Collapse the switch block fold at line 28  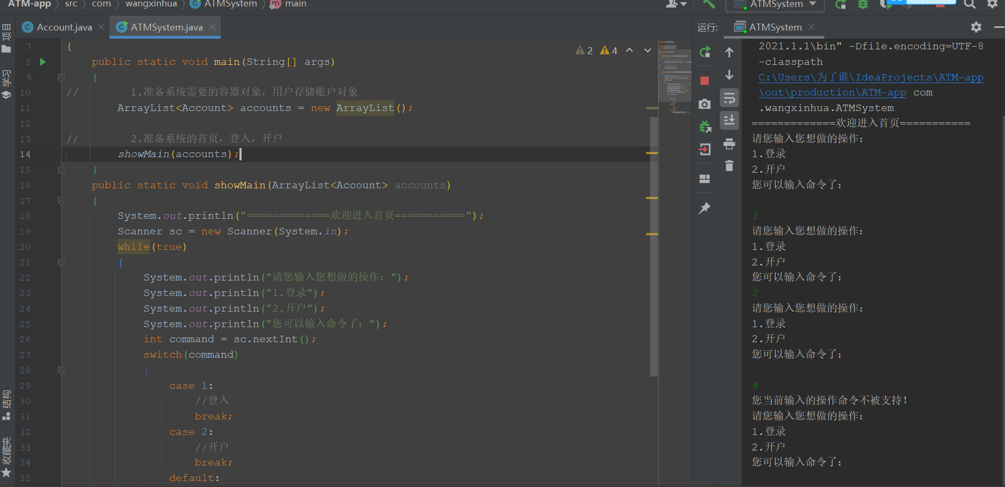coord(61,370)
